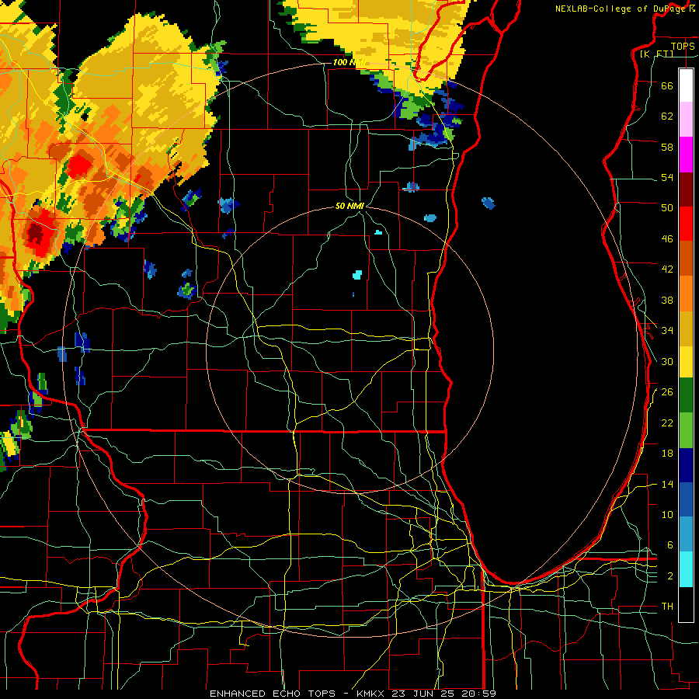Select the "38" legend value
The width and height of the screenshot is (699, 699).
pyautogui.click(x=667, y=300)
